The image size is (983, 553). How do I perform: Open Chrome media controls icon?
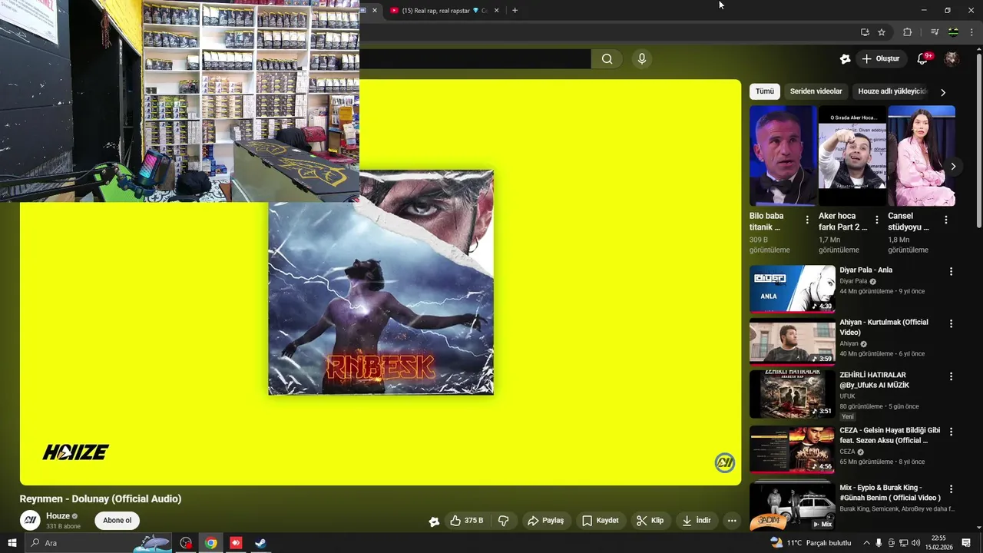tap(935, 32)
